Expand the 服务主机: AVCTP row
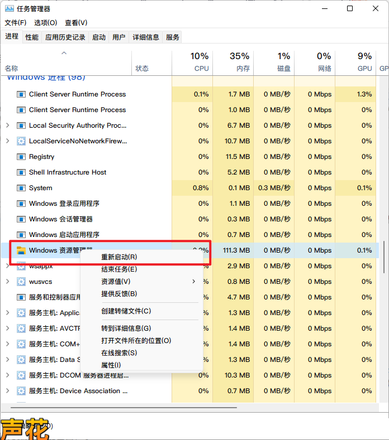 (8, 328)
